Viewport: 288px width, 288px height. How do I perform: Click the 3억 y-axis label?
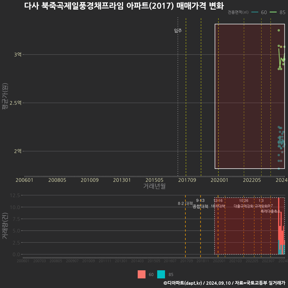pyautogui.click(x=18, y=55)
